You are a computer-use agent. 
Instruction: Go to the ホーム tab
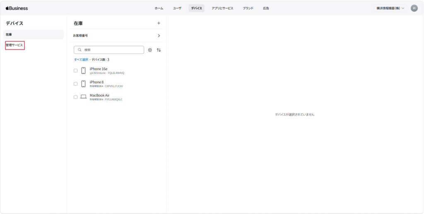[x=159, y=8]
